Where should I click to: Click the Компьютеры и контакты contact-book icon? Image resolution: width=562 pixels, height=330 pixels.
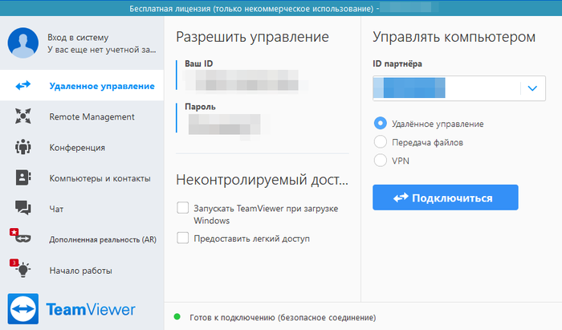(23, 178)
